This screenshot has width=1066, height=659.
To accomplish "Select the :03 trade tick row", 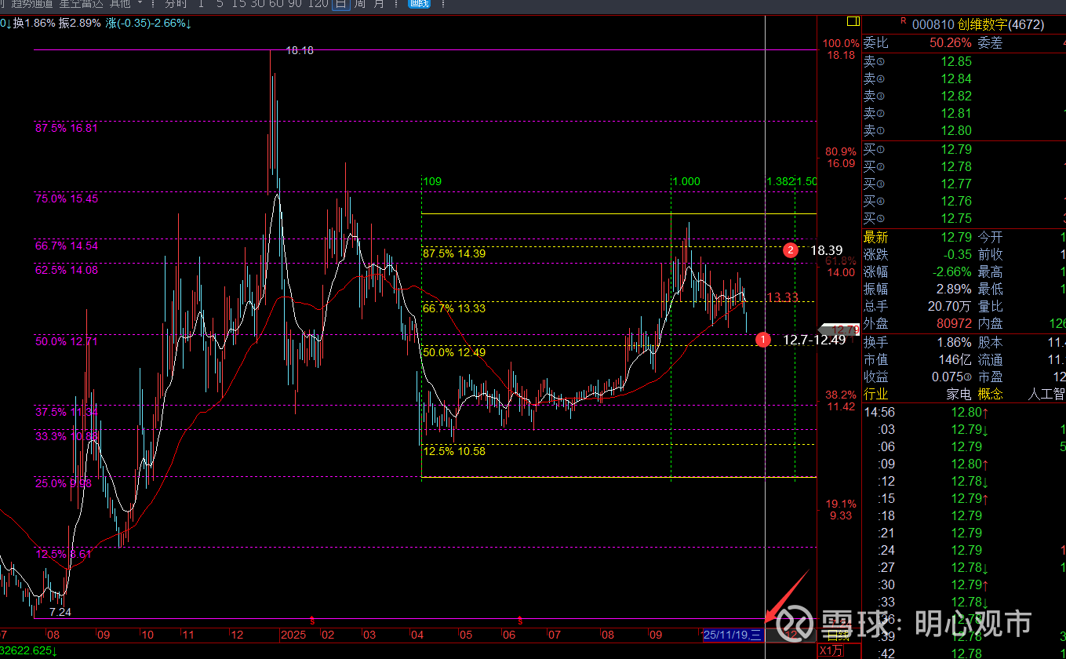I will (x=963, y=429).
